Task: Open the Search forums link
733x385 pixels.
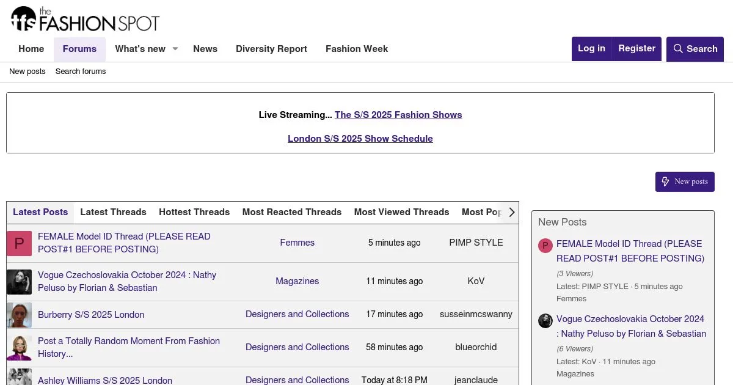Action: [x=81, y=71]
